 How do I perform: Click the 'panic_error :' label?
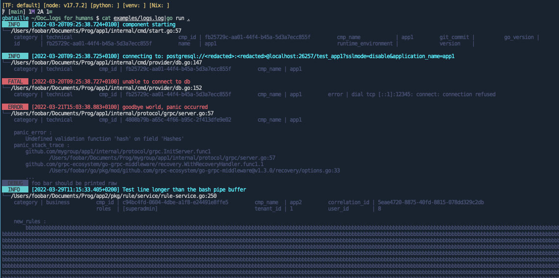click(x=33, y=132)
